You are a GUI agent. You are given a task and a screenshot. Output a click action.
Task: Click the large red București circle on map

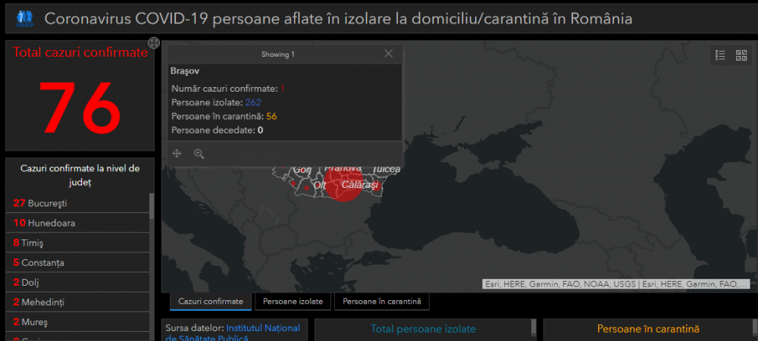pos(343,183)
